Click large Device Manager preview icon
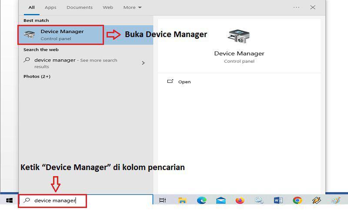This screenshot has height=218, width=348. (239, 36)
